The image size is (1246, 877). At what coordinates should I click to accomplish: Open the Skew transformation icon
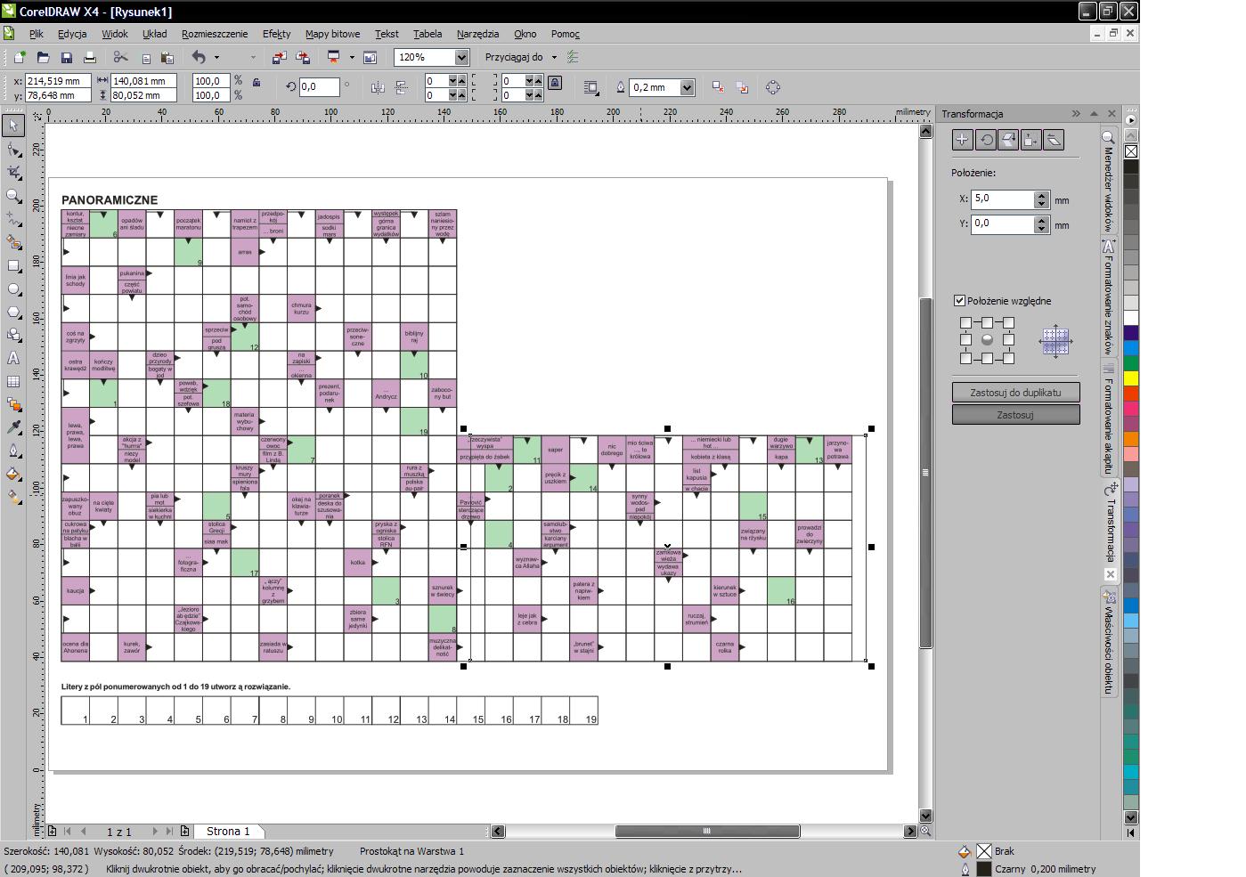(1053, 140)
